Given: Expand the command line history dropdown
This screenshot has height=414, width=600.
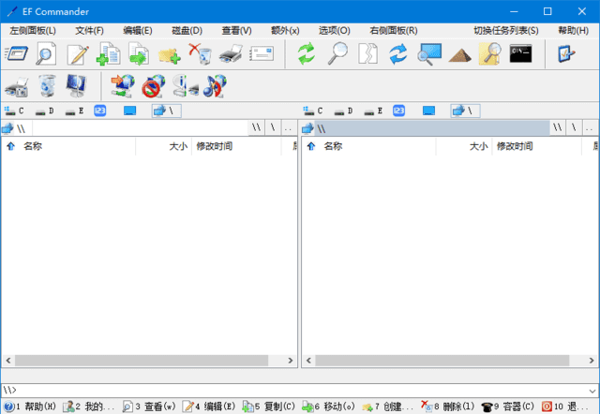Looking at the screenshot, I should (x=592, y=391).
